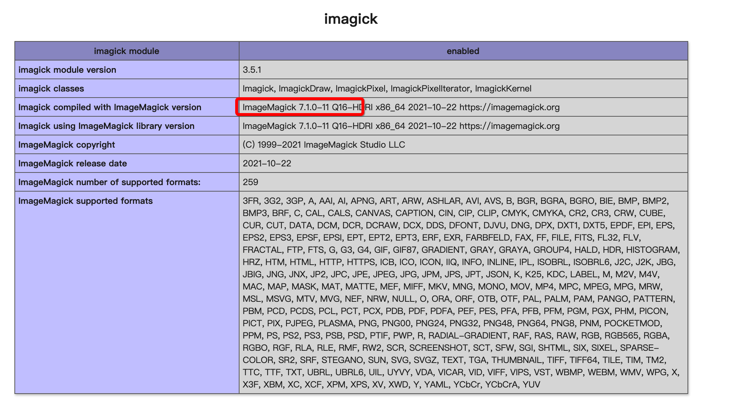The width and height of the screenshot is (738, 399).
Task: Select the 'ImageMagick copyright' label
Action: [66, 144]
